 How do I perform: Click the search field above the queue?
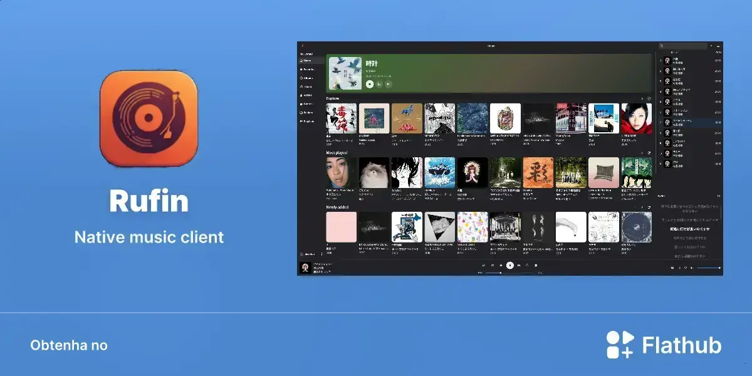pos(682,46)
